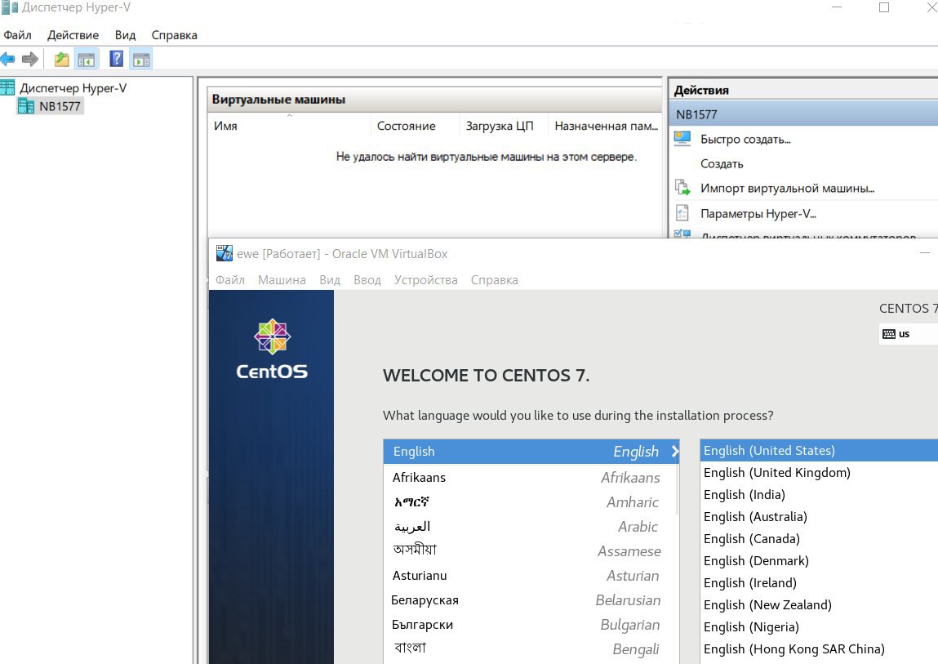Screen dimensions: 938x664
Task: Open Вид menu in Hyper-V Manager
Action: pos(125,35)
